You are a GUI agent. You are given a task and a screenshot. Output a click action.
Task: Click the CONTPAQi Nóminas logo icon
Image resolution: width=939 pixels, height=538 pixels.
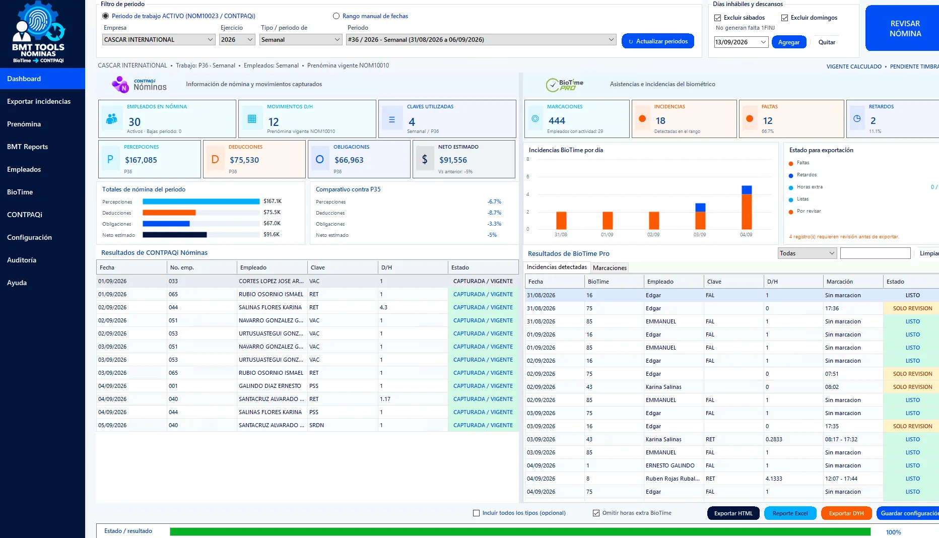(x=120, y=84)
